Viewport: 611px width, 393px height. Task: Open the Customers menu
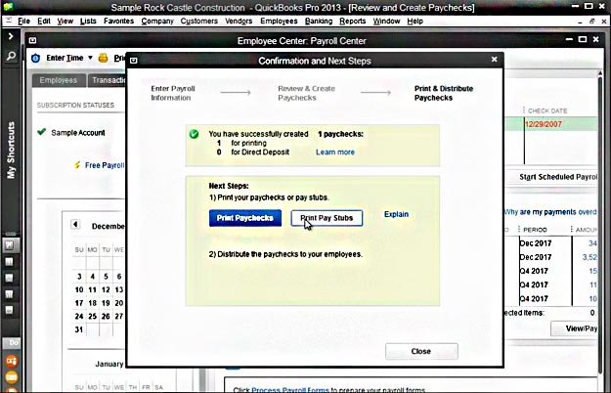click(x=198, y=22)
